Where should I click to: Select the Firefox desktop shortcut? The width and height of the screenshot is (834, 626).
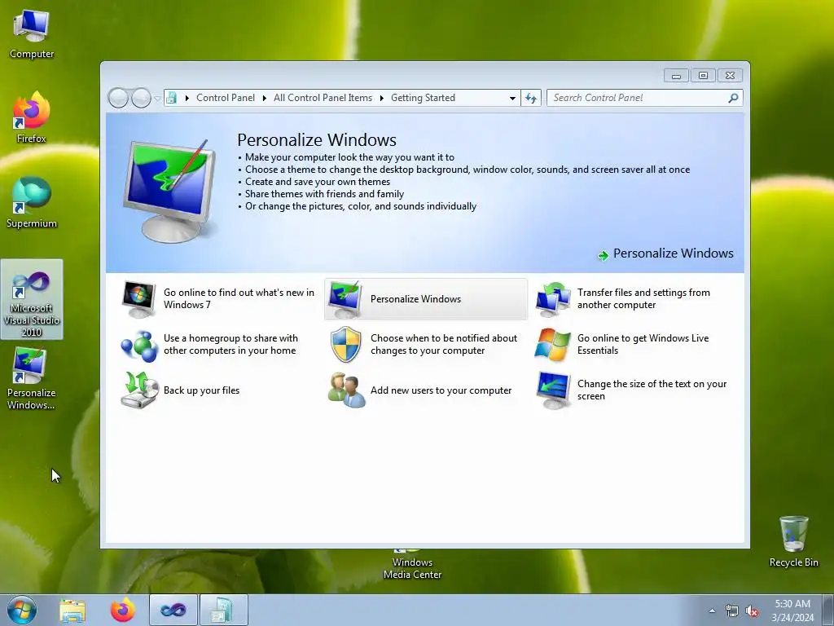click(32, 117)
